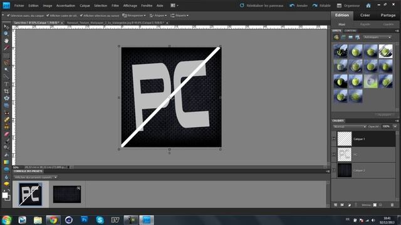Select the Sponge tool
The width and height of the screenshot is (401, 225).
[6, 184]
